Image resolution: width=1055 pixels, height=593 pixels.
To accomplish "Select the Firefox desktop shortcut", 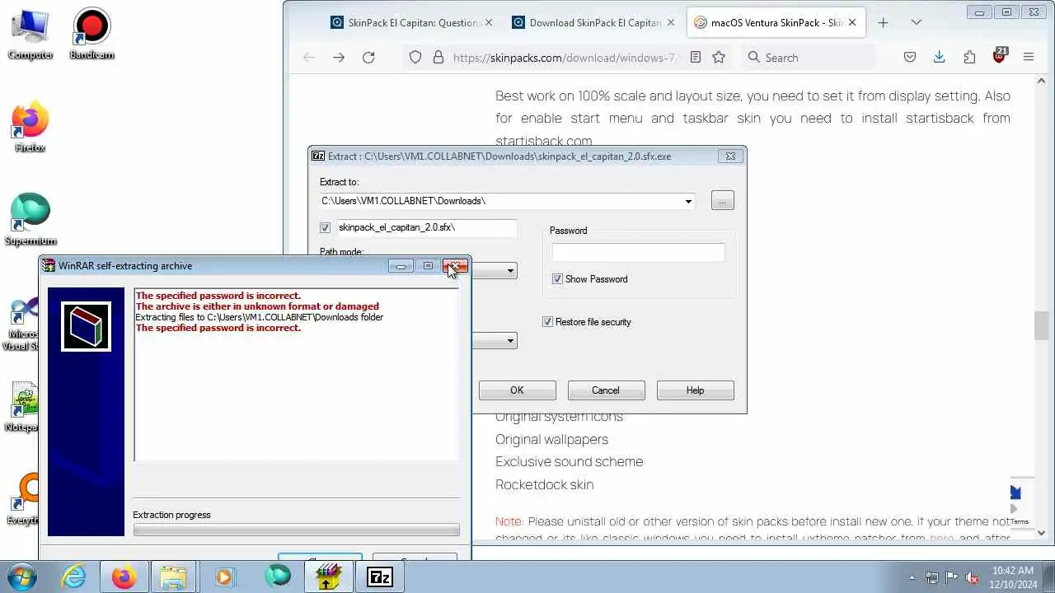I will pos(30,127).
